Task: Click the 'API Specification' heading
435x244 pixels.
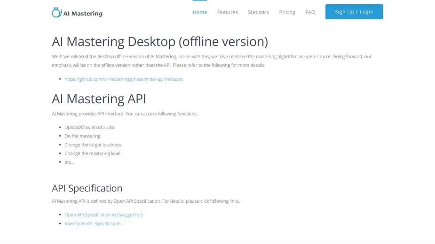Action: click(87, 188)
